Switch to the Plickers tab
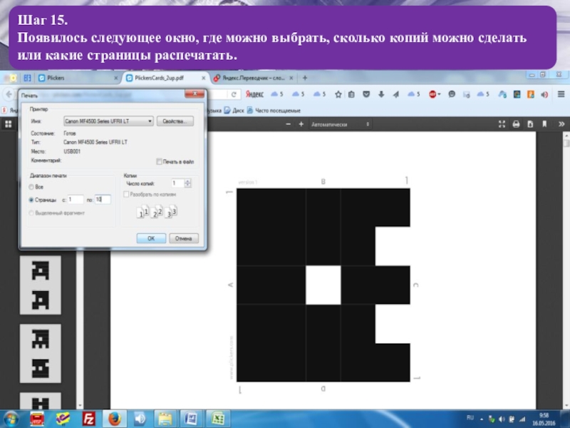This screenshot has width=570, height=428. tap(78, 78)
